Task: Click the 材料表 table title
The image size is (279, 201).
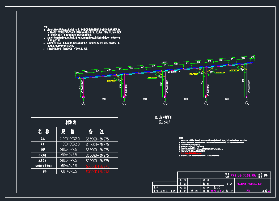Action: pyautogui.click(x=71, y=122)
